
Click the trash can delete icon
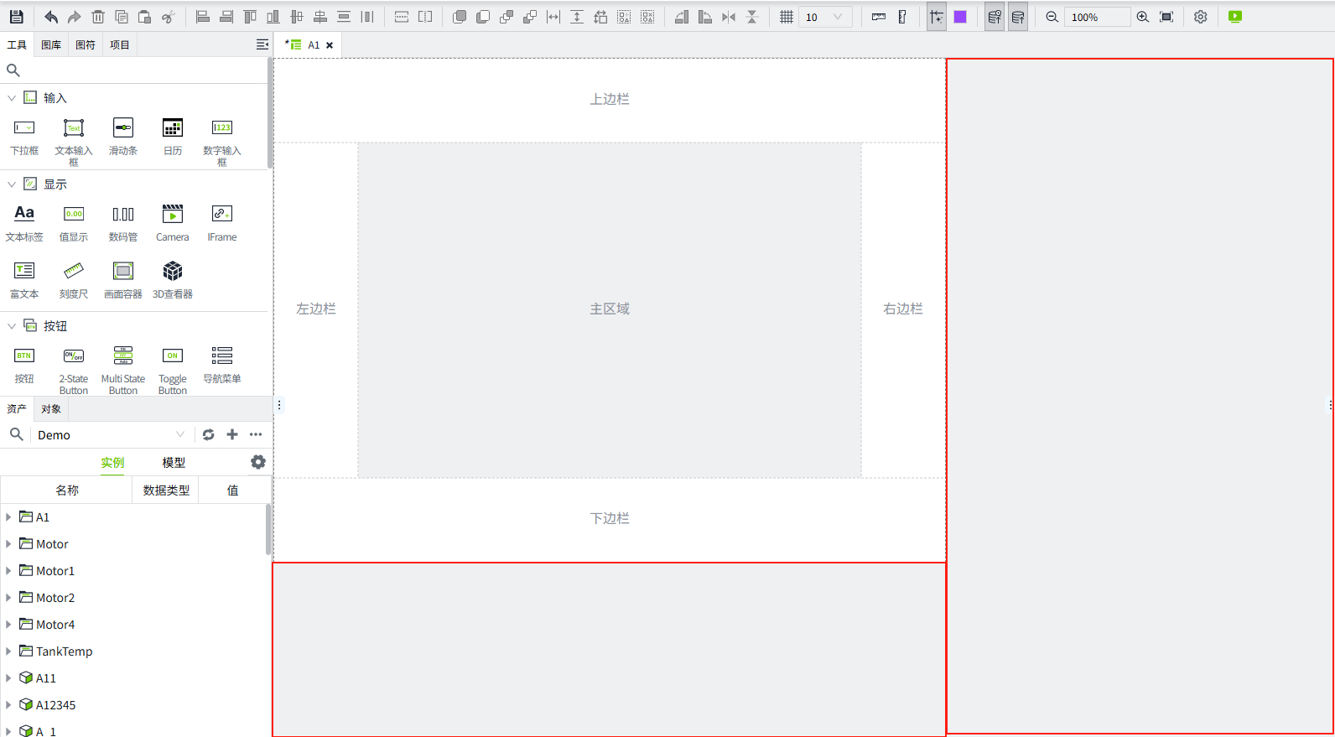98,17
